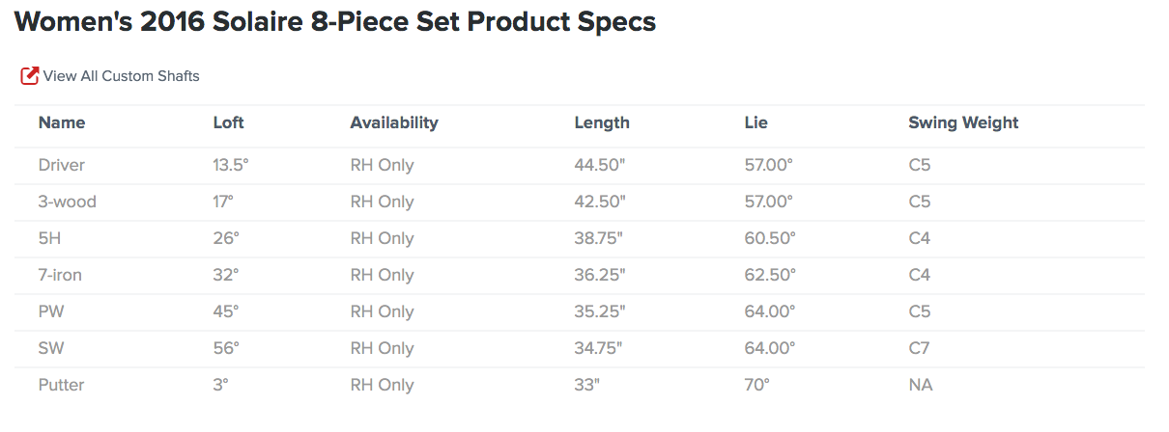The width and height of the screenshot is (1169, 432).
Task: Click the Driver loft value 13.5°
Action: tap(231, 165)
